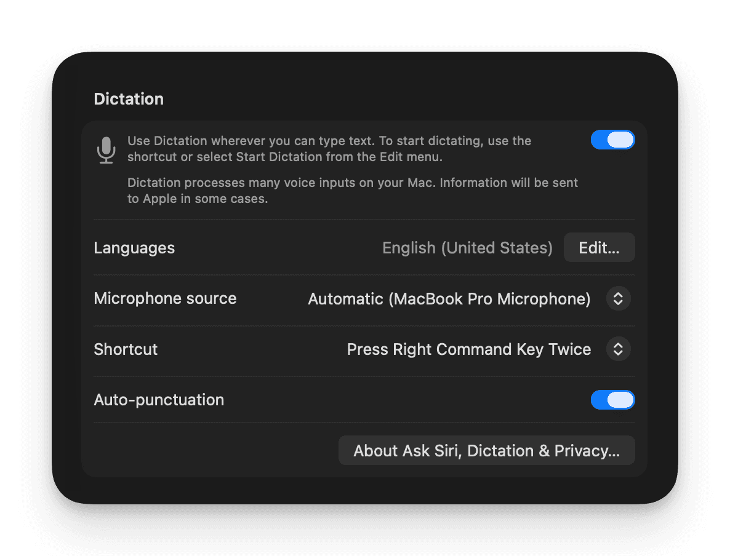Viewport: 730px width, 556px height.
Task: Tap the chevron icon on the Shortcut selector
Action: 618,349
